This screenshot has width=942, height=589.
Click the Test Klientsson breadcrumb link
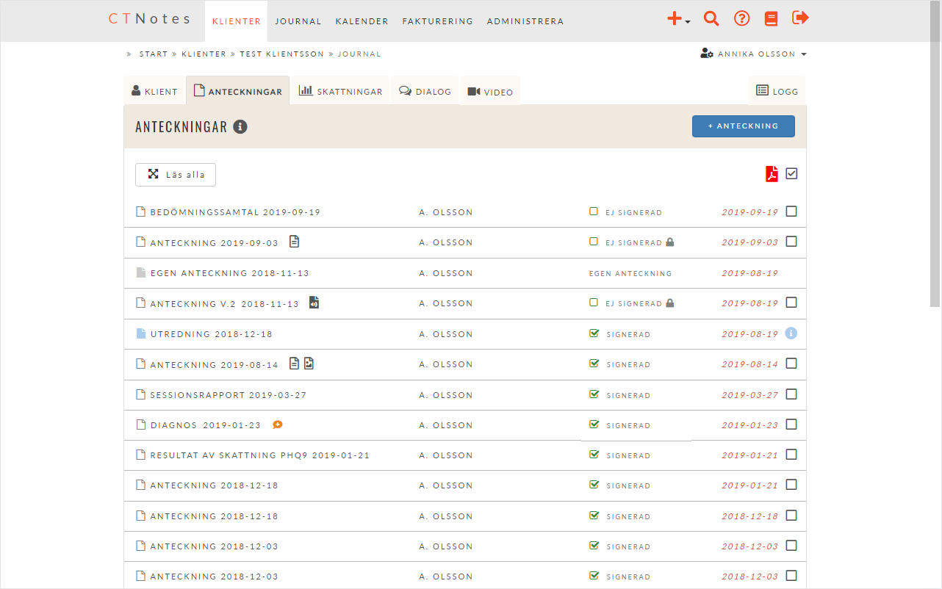pos(281,54)
